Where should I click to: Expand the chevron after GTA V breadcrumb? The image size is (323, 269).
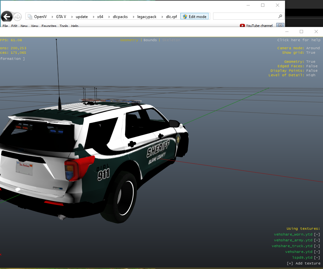[x=72, y=17]
